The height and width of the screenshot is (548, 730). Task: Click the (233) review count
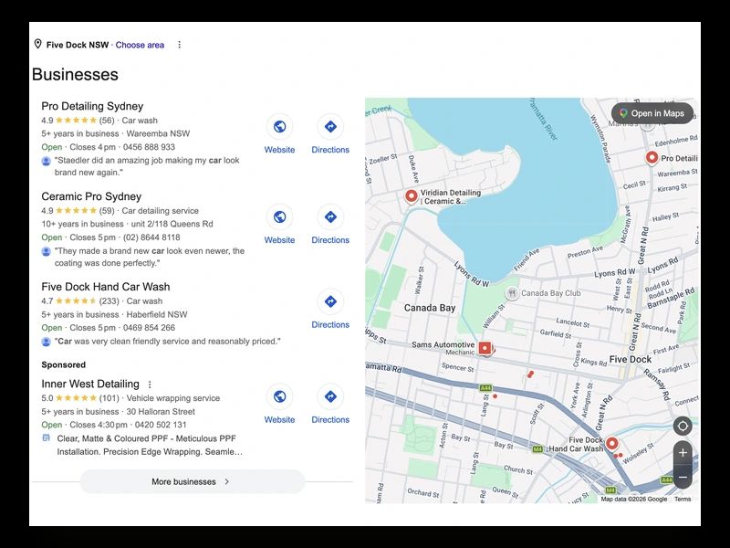coord(109,301)
